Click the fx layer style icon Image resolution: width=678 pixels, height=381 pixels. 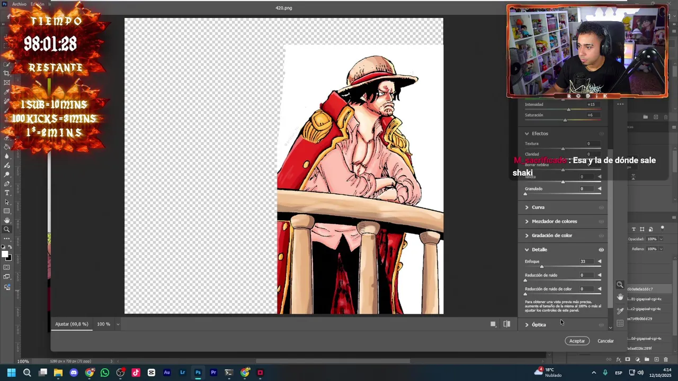[x=619, y=360]
